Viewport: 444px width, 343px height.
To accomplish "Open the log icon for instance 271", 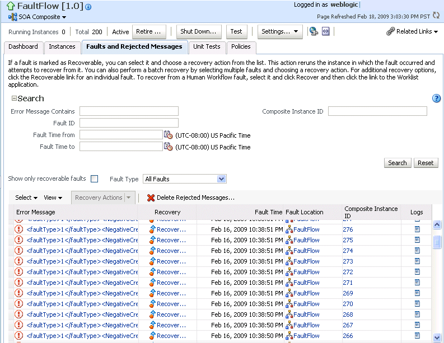I will tap(417, 283).
